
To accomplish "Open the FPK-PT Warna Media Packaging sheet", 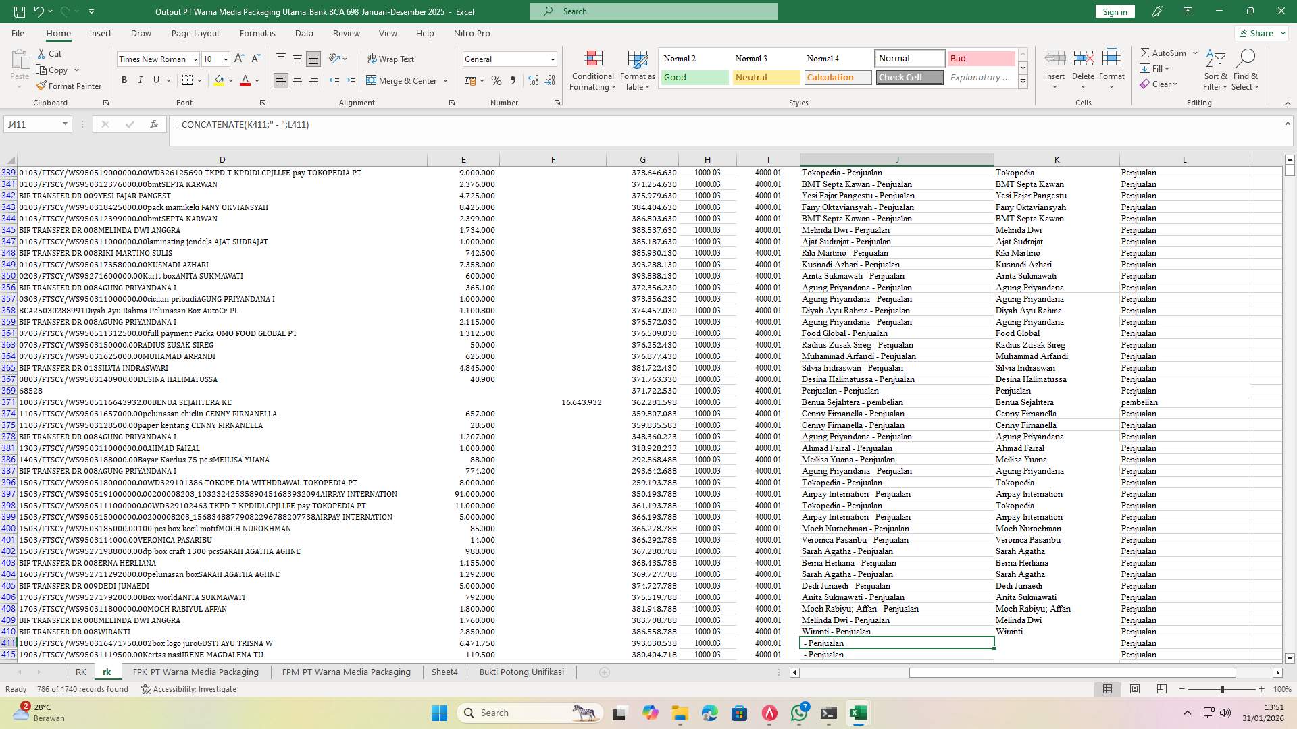I will pyautogui.click(x=196, y=672).
